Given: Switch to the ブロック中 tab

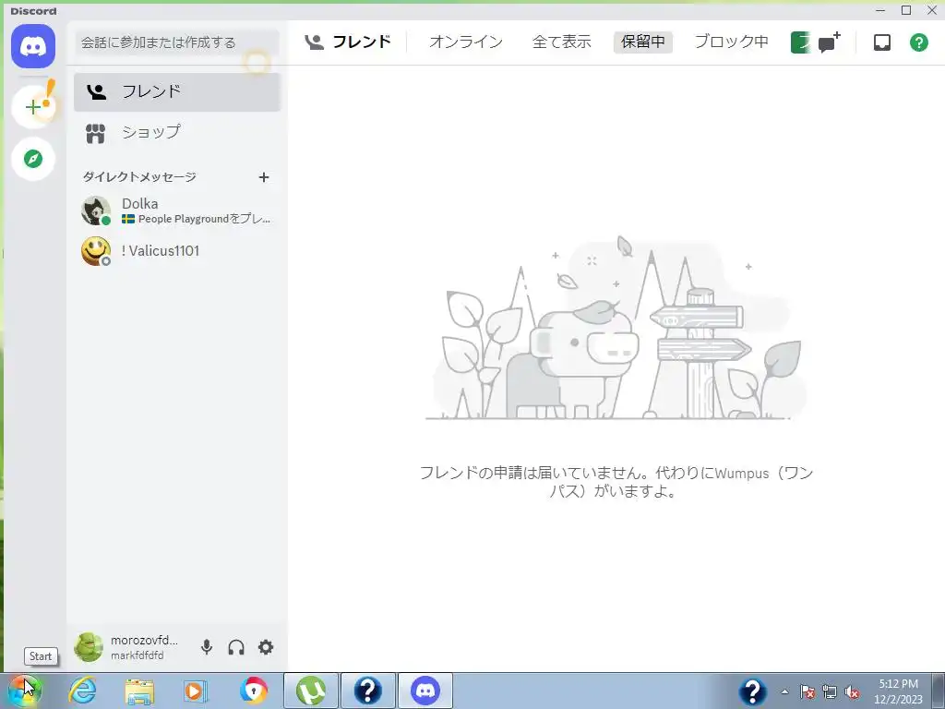Looking at the screenshot, I should 731,42.
